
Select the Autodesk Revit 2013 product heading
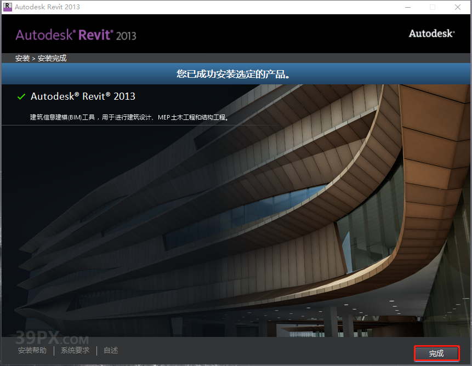[83, 96]
